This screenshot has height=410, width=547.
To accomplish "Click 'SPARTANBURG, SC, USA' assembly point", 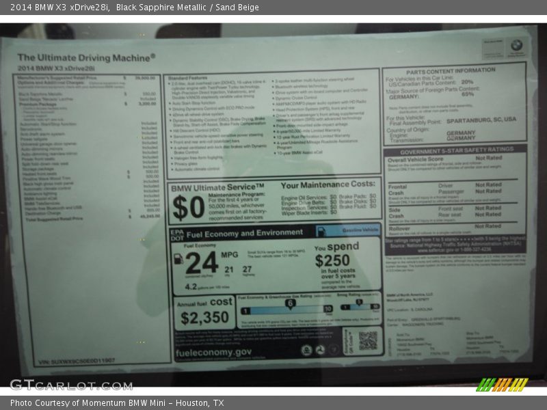I will (481, 120).
